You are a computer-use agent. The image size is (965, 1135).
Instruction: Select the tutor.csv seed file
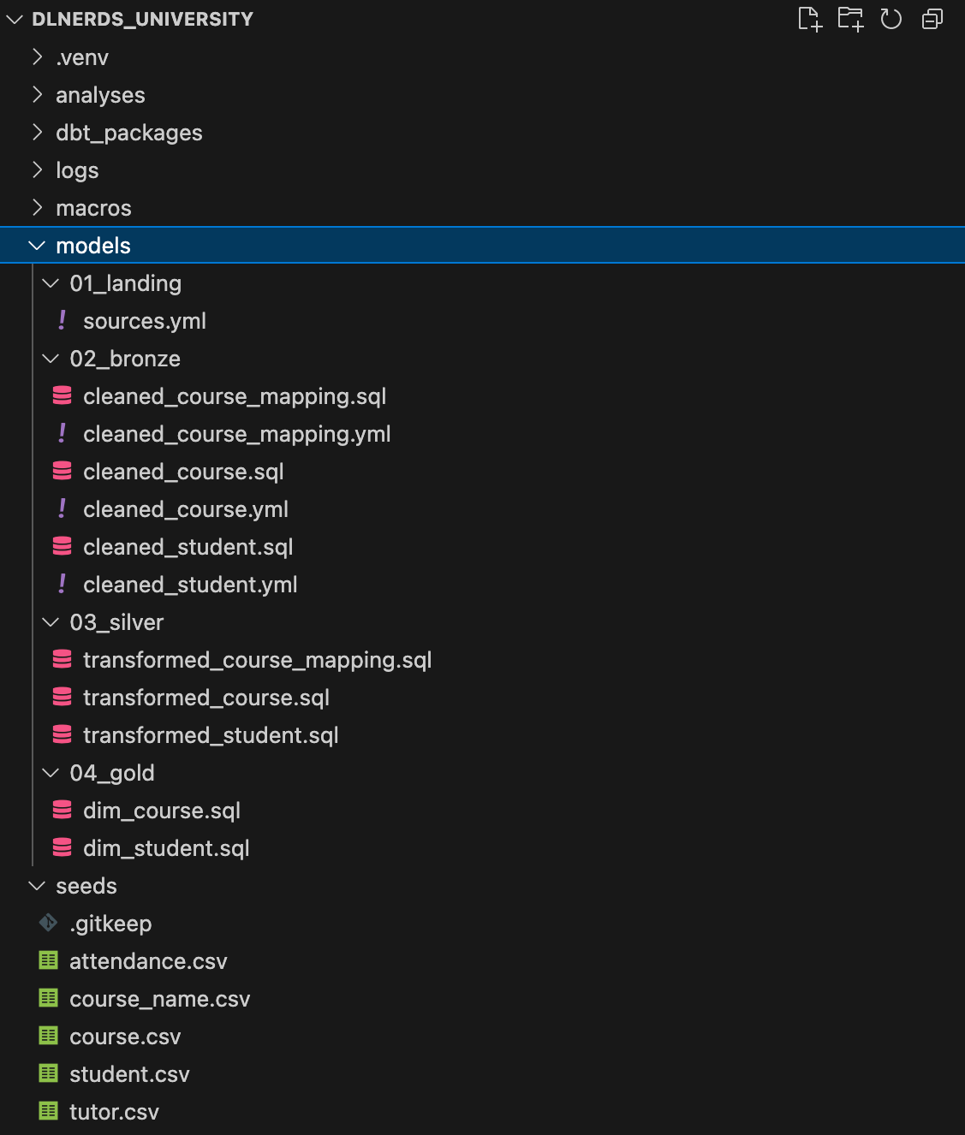pos(114,1112)
